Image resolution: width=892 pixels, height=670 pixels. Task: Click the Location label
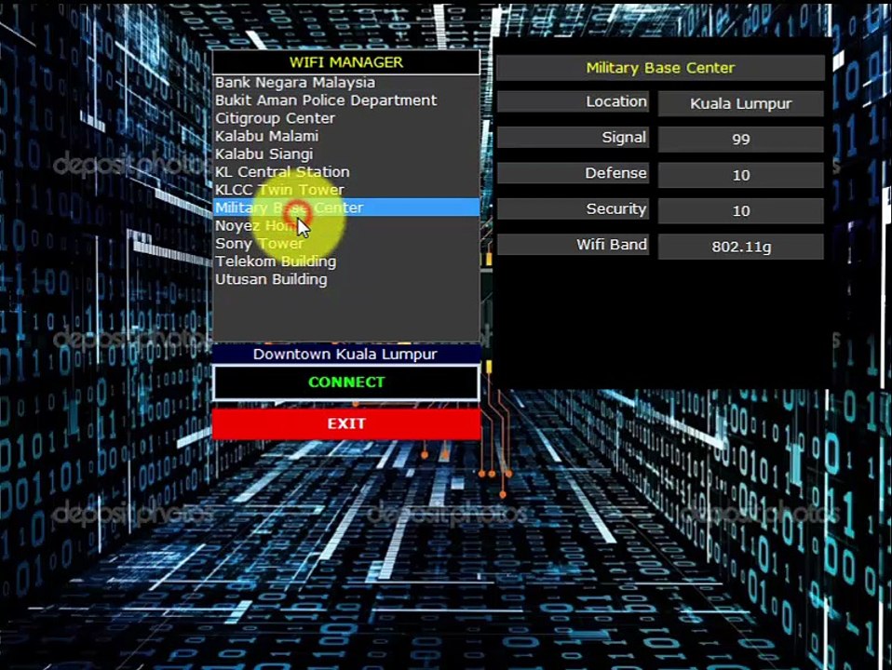coord(573,101)
